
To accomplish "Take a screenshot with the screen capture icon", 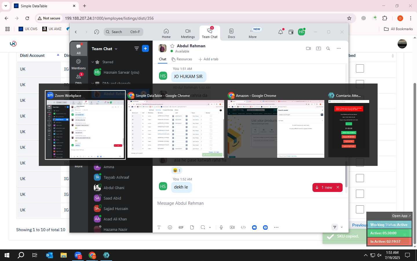I will coord(203,227).
